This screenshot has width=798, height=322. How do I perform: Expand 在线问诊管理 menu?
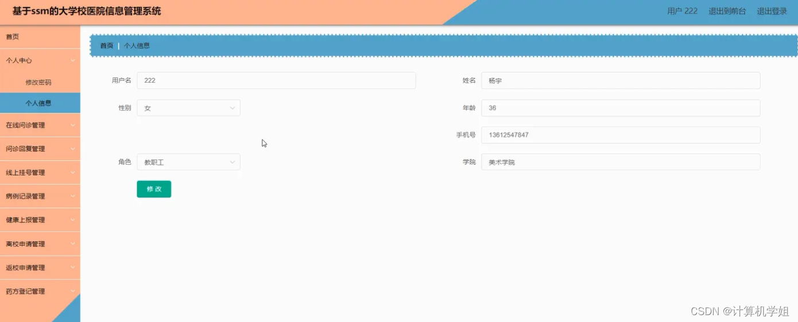[x=40, y=125]
